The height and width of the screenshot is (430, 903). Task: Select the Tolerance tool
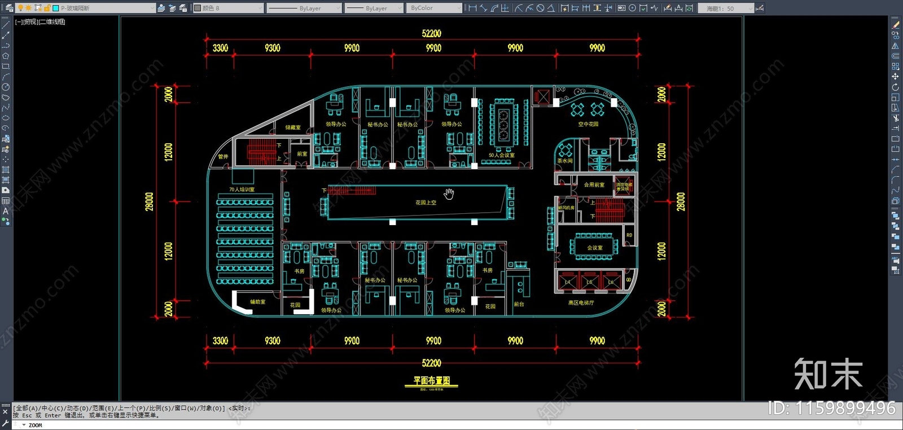tap(621, 8)
